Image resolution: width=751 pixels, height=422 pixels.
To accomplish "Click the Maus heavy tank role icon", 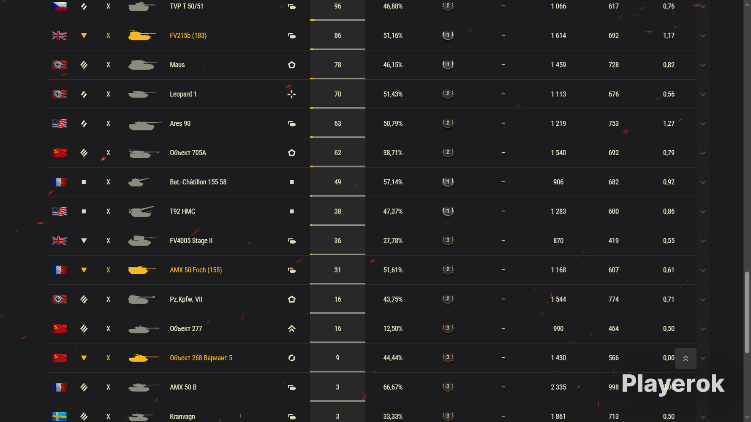I will 291,65.
